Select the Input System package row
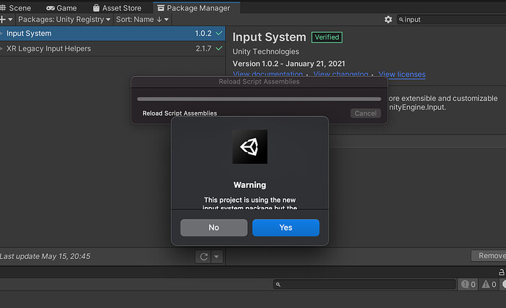506x308 pixels. (112, 34)
